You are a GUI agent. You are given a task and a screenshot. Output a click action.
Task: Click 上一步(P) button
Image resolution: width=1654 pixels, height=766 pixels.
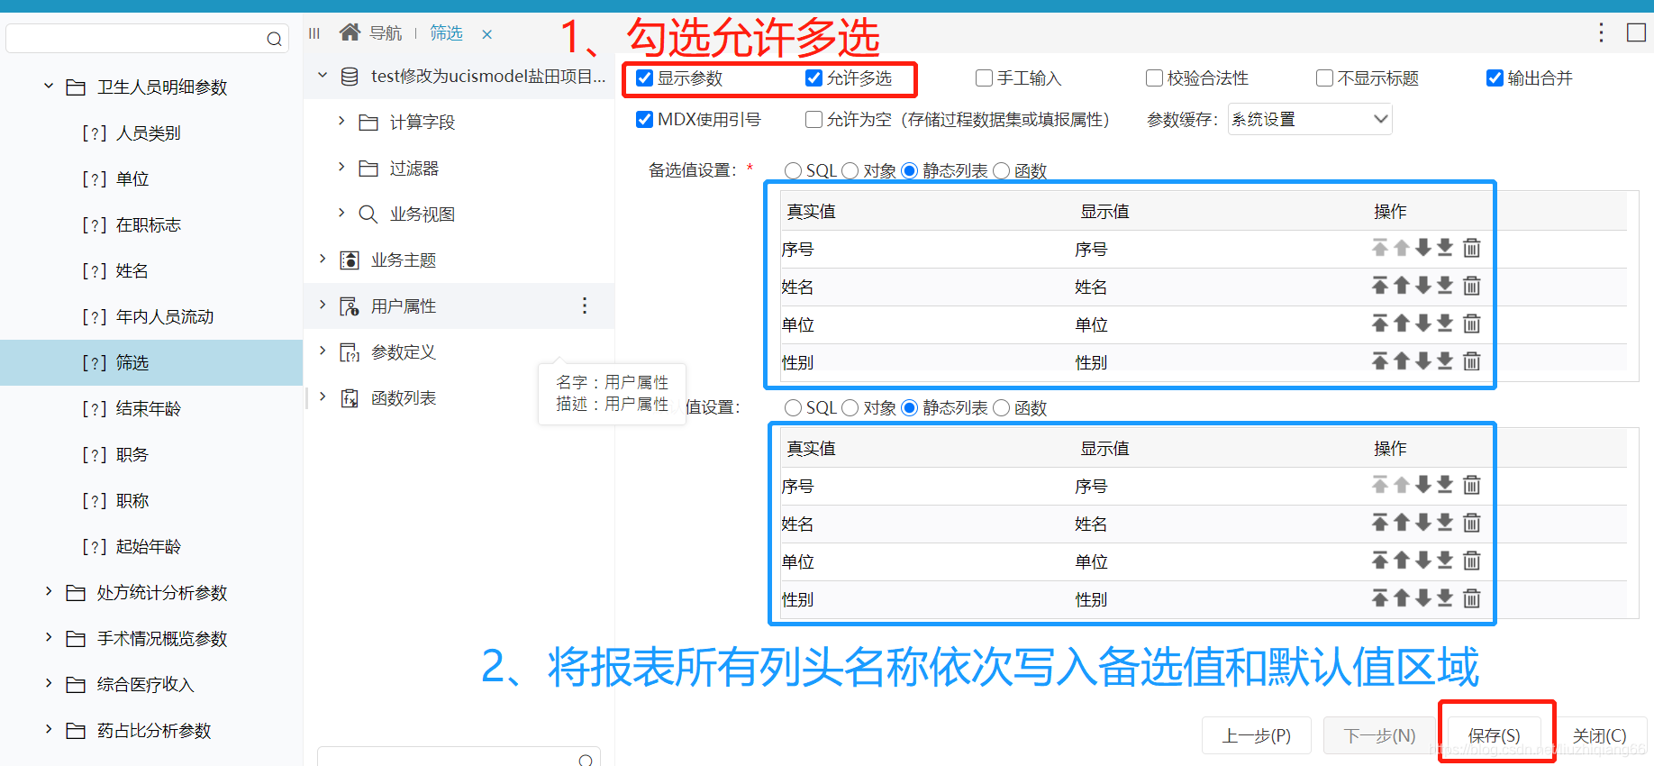coord(1257,735)
